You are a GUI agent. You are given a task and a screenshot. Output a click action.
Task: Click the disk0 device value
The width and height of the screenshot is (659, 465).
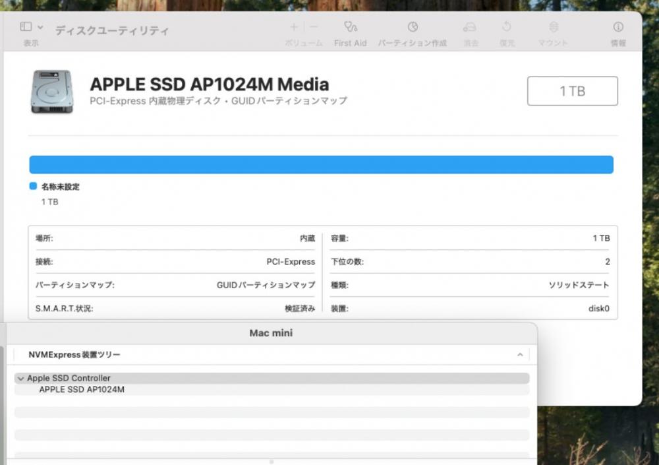pos(599,309)
